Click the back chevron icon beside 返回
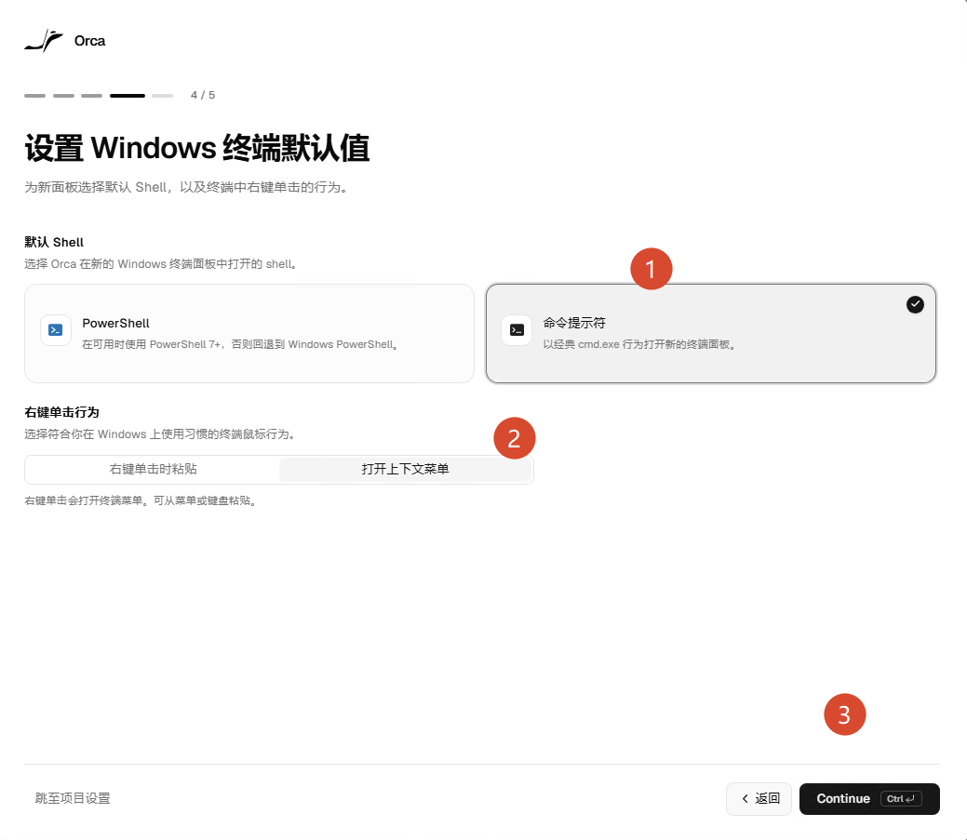 [745, 799]
